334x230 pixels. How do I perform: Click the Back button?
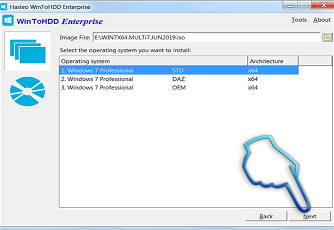pos(266,216)
